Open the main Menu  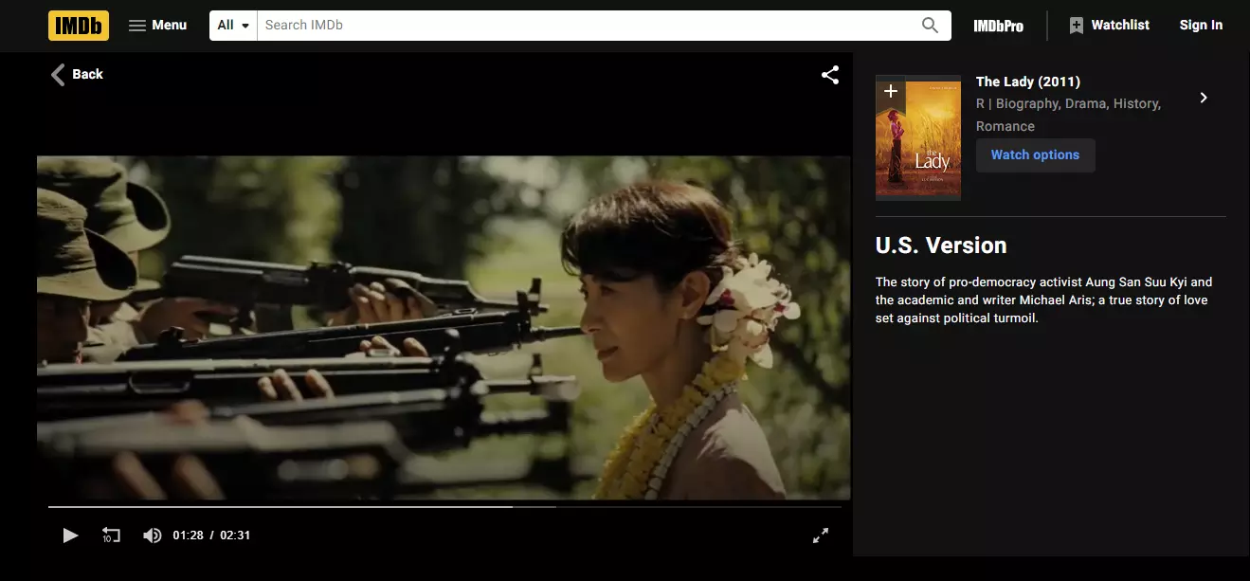pyautogui.click(x=158, y=26)
